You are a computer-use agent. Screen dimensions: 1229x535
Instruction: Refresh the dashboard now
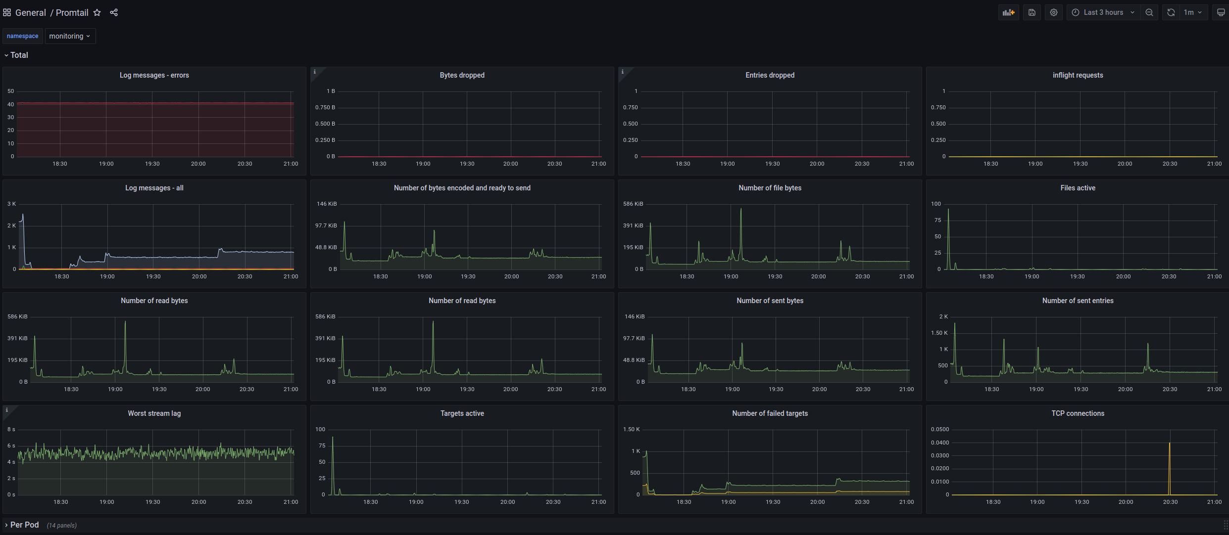pyautogui.click(x=1171, y=12)
